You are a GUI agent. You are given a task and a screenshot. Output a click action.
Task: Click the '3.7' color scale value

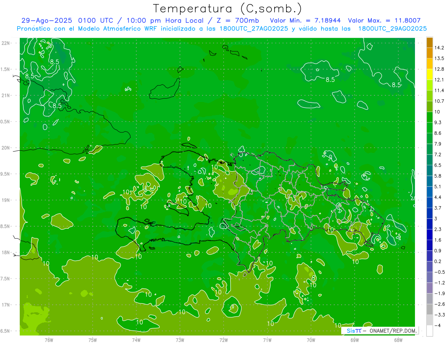click(x=438, y=208)
